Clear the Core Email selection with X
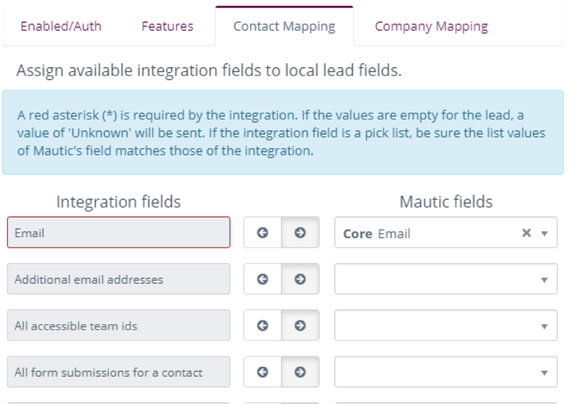 point(526,233)
